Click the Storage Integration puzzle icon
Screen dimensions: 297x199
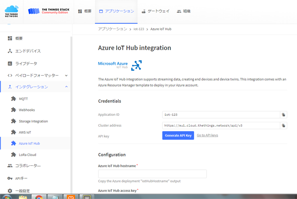tap(13, 121)
